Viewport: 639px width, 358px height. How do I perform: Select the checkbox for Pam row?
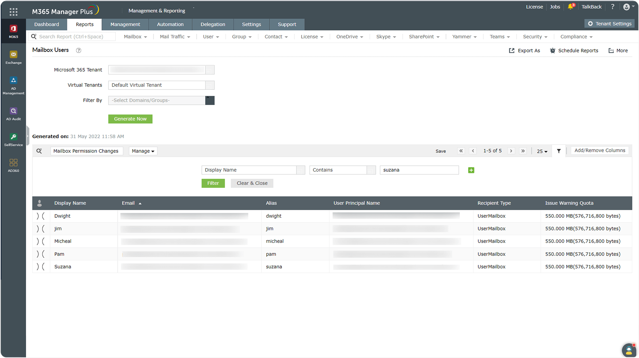(40, 254)
